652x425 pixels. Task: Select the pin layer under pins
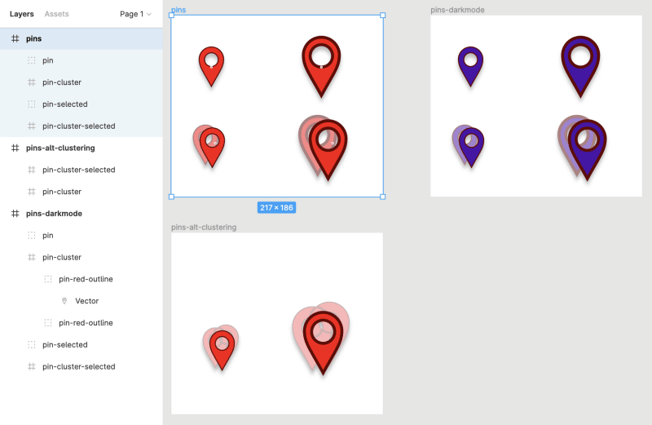pos(81,60)
